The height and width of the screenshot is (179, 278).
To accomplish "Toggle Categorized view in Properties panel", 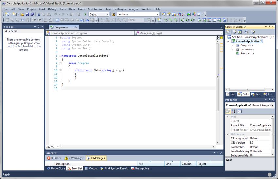I will [228, 111].
